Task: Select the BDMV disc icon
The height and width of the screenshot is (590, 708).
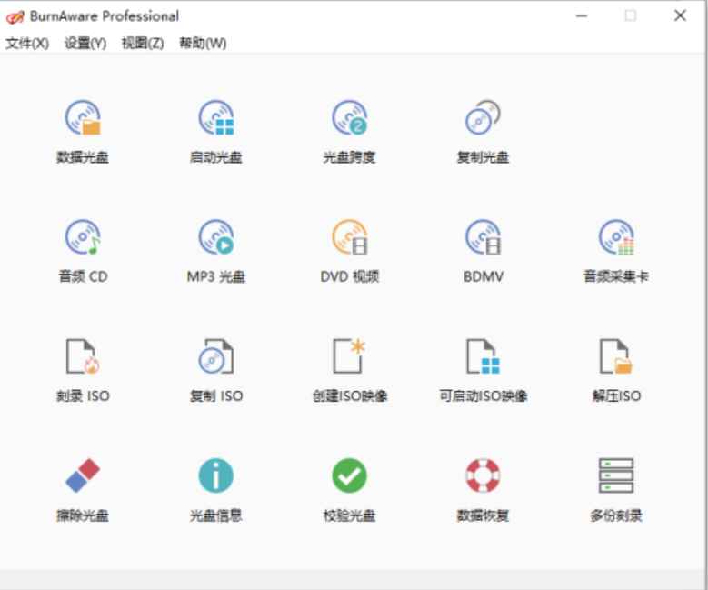Action: point(483,238)
